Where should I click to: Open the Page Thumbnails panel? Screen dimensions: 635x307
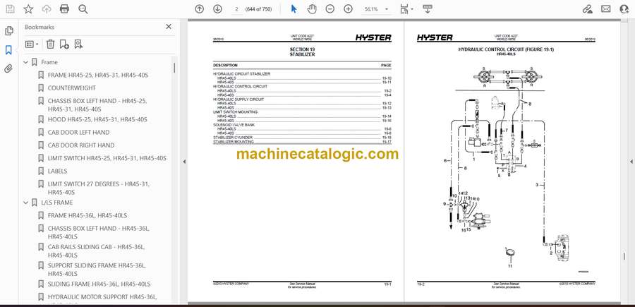point(8,31)
